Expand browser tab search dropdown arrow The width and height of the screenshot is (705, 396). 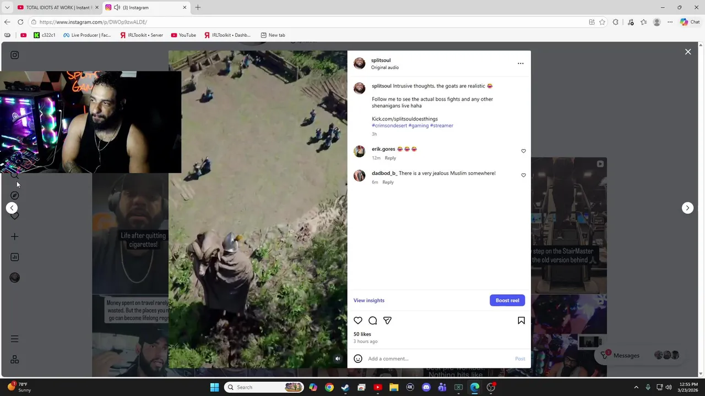pos(7,8)
